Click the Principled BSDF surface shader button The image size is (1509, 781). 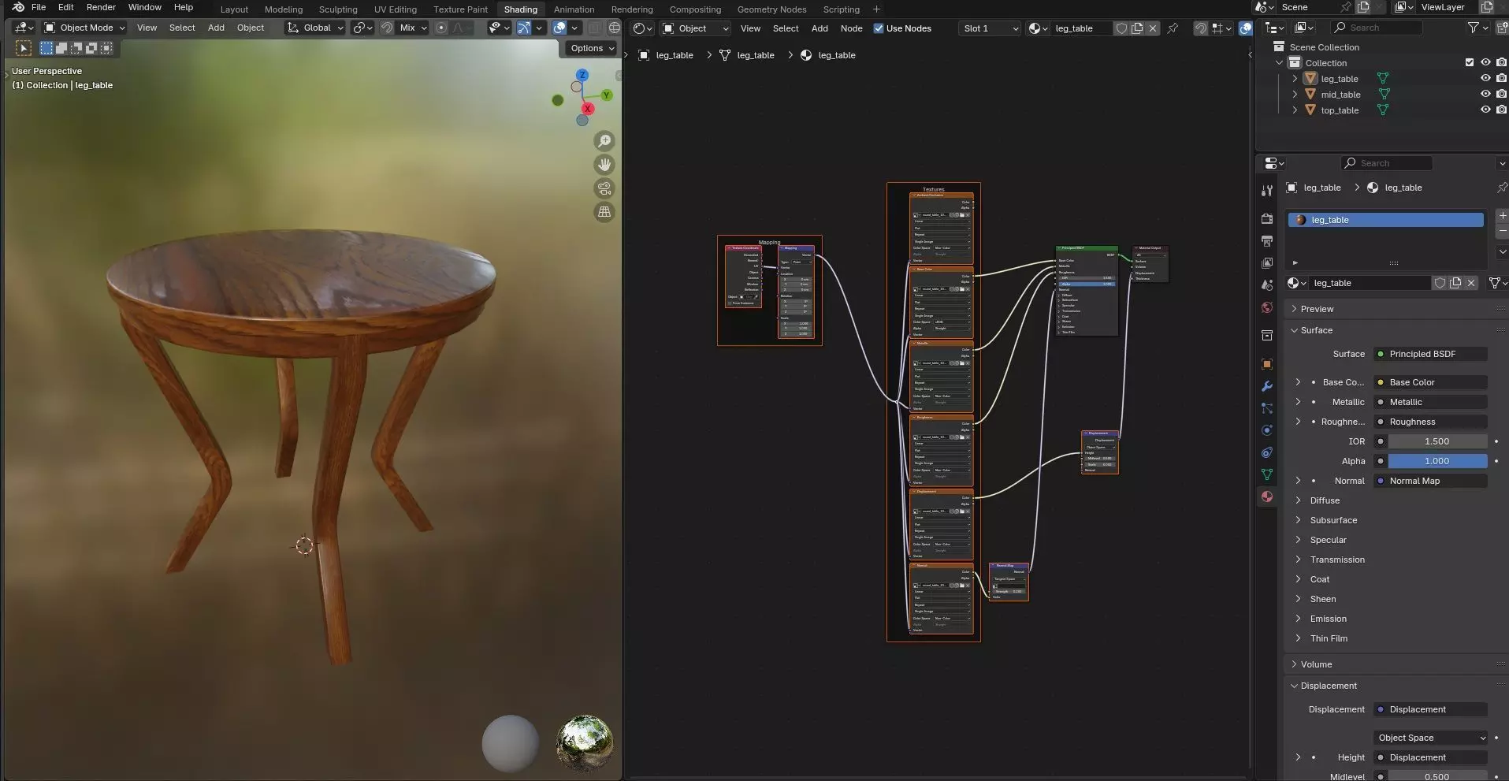(1430, 354)
